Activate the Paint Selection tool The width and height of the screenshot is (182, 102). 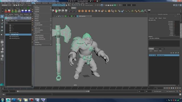tap(2, 24)
